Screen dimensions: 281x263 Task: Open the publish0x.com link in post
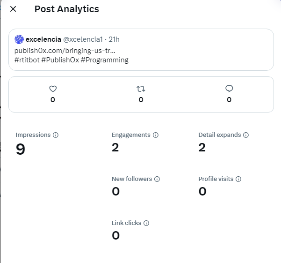pos(65,51)
